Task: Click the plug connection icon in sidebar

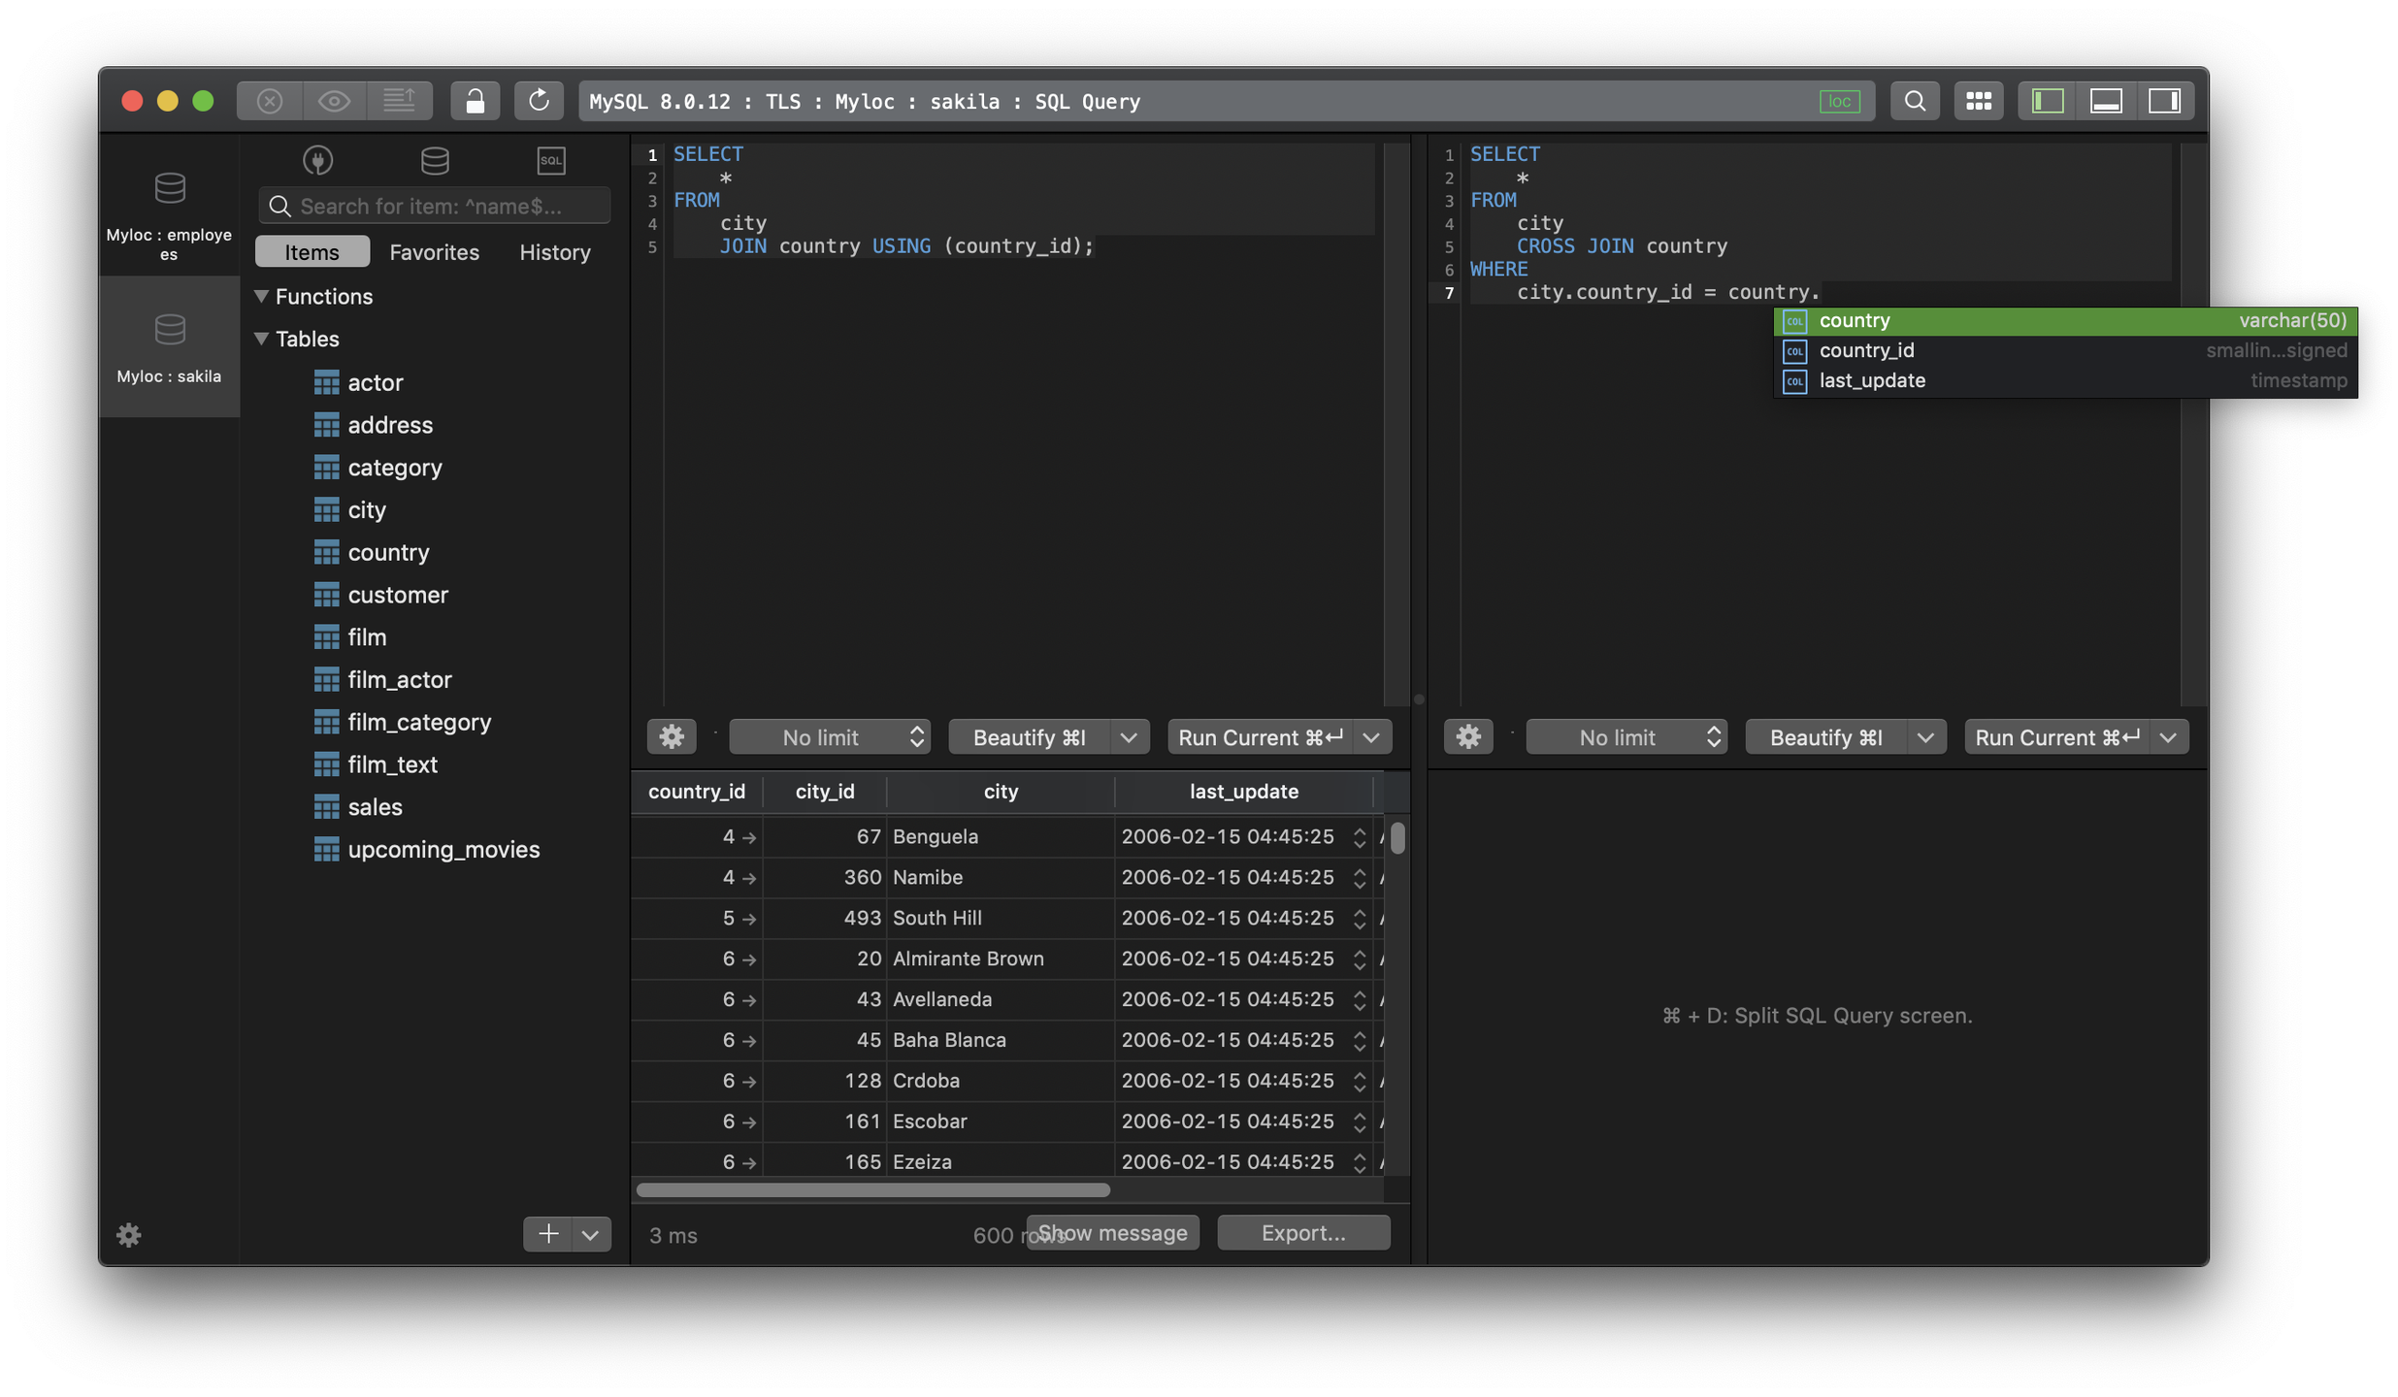Action: click(318, 161)
